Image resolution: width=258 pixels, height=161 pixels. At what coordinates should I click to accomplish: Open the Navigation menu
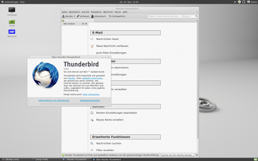click(x=96, y=12)
